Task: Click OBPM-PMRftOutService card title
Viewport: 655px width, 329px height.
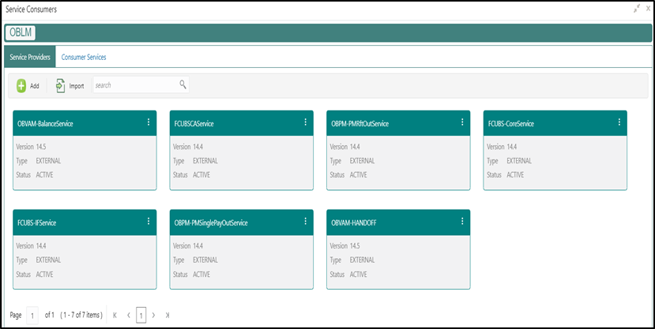Action: (360, 123)
